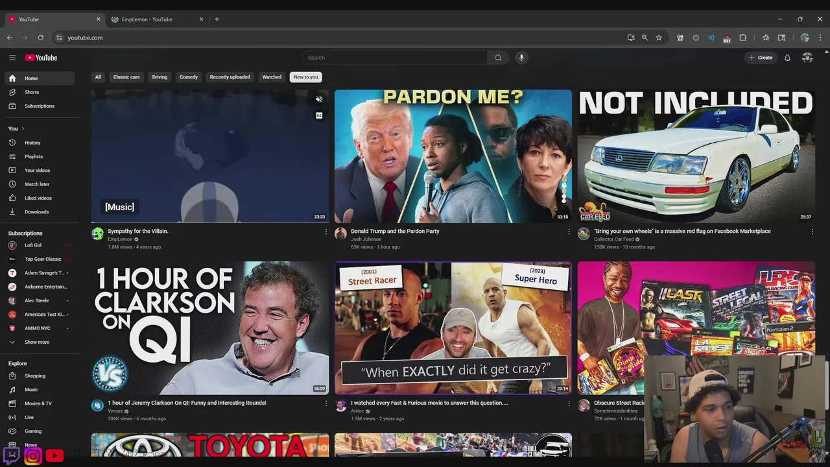Image resolution: width=830 pixels, height=467 pixels.
Task: Open Music under Explore
Action: pyautogui.click(x=40, y=390)
